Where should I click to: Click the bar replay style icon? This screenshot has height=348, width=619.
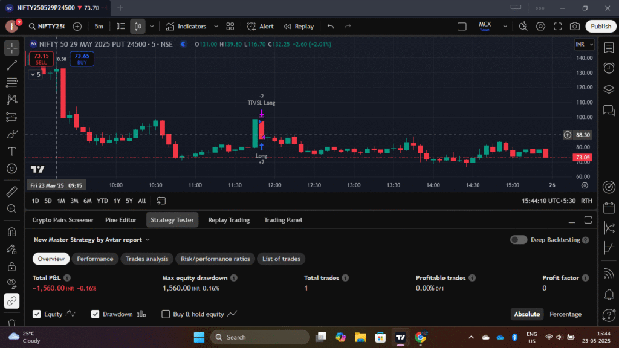point(121,27)
